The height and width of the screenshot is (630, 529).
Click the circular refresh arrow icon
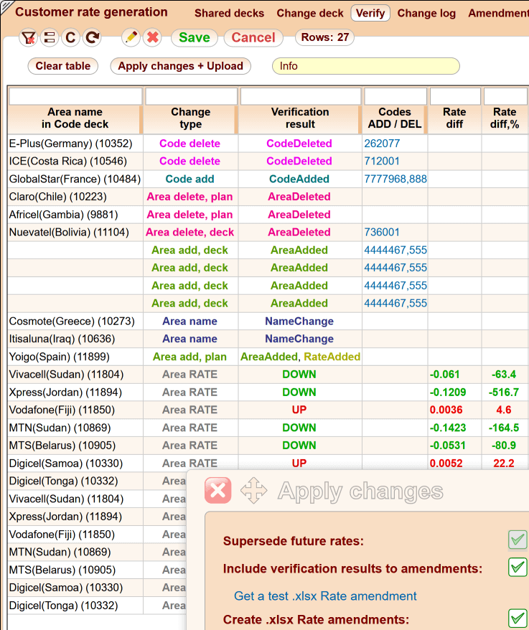pos(92,38)
